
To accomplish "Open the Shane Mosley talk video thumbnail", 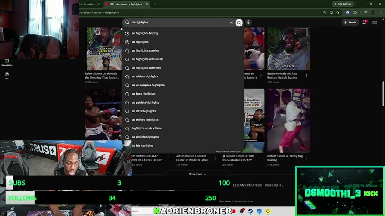I will tap(254, 121).
